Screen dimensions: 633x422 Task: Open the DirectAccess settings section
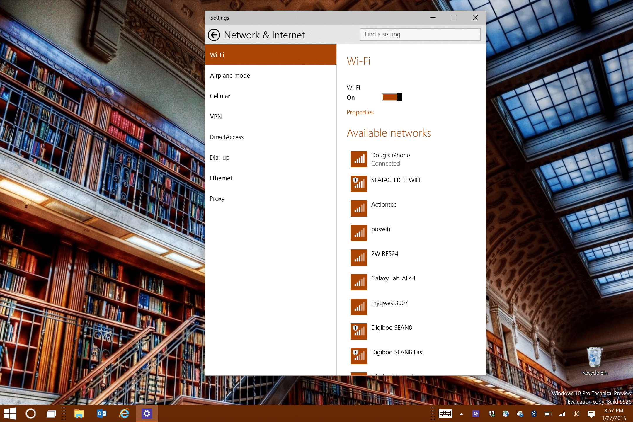[271, 137]
